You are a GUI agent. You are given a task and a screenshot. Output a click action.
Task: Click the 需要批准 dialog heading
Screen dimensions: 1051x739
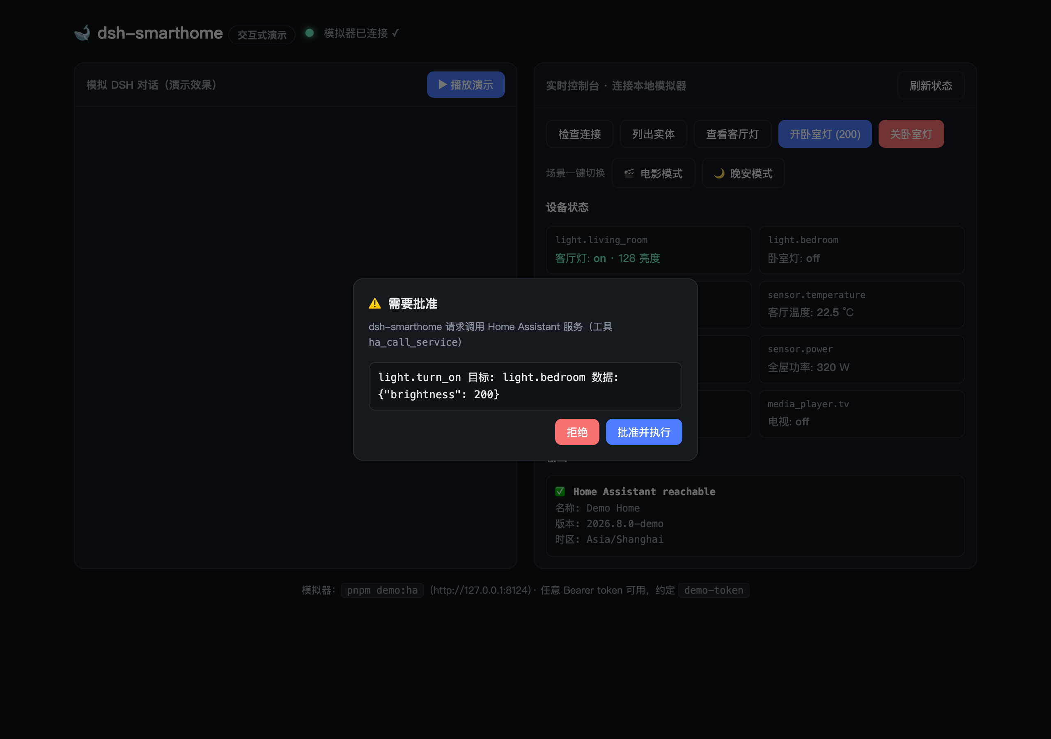tap(413, 303)
